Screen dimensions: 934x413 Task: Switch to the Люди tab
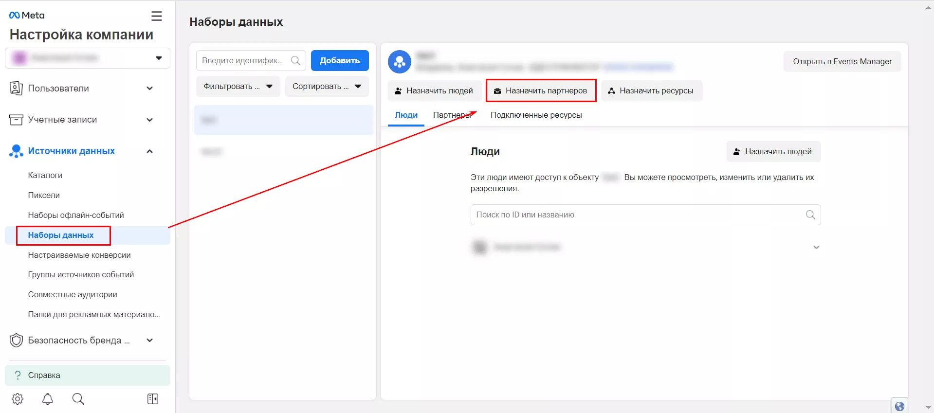point(406,115)
